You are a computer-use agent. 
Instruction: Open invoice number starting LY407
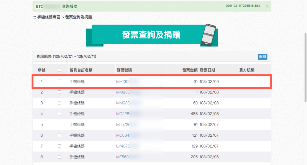coord(127,146)
